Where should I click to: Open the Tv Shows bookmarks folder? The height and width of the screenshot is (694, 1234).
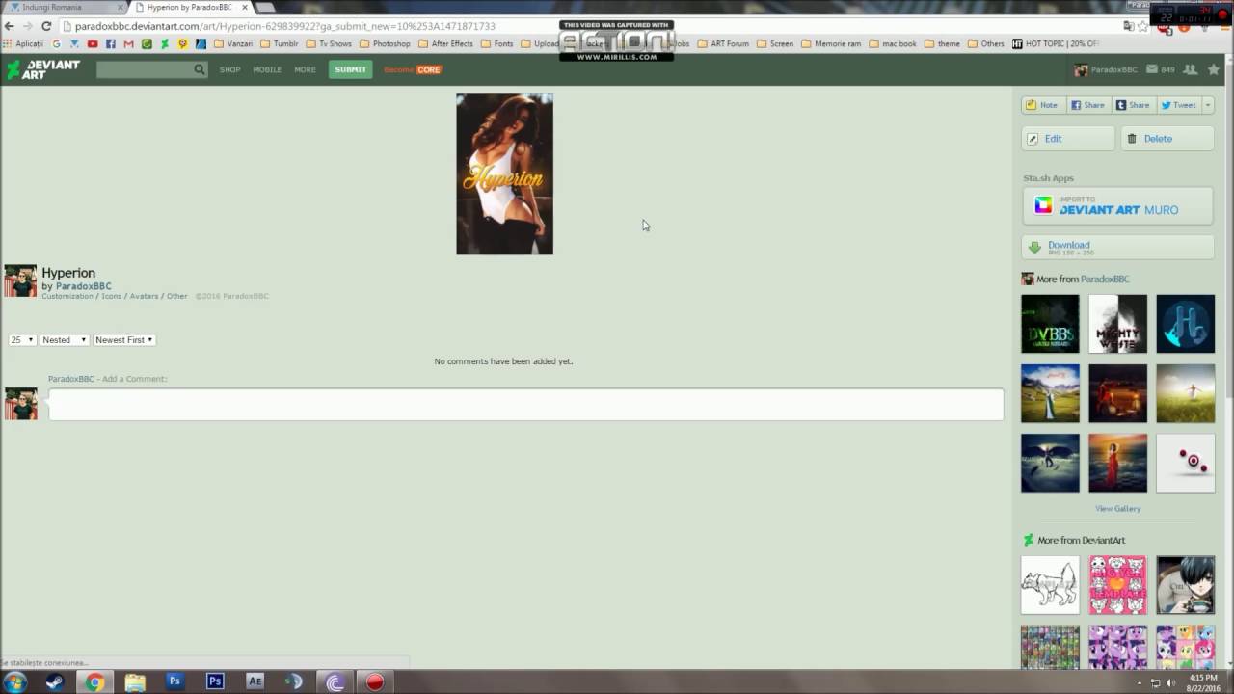tap(329, 43)
